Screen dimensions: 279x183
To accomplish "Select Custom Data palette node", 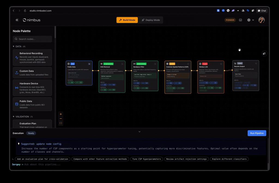I will (32, 73).
